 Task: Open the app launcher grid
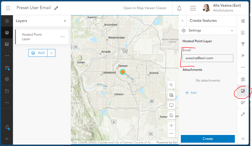coord(193,8)
